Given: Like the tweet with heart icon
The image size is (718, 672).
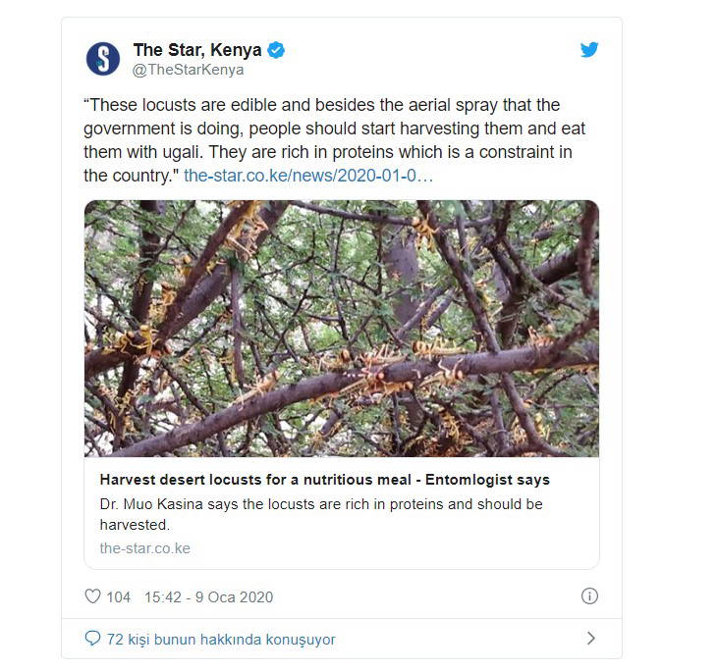Looking at the screenshot, I should tap(93, 596).
